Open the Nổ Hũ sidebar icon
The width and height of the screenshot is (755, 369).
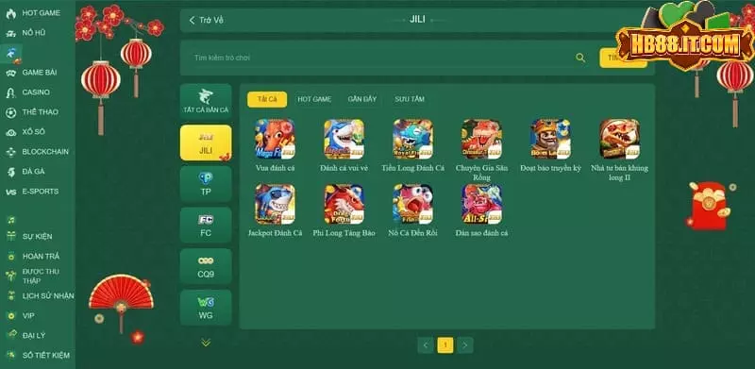tap(10, 33)
